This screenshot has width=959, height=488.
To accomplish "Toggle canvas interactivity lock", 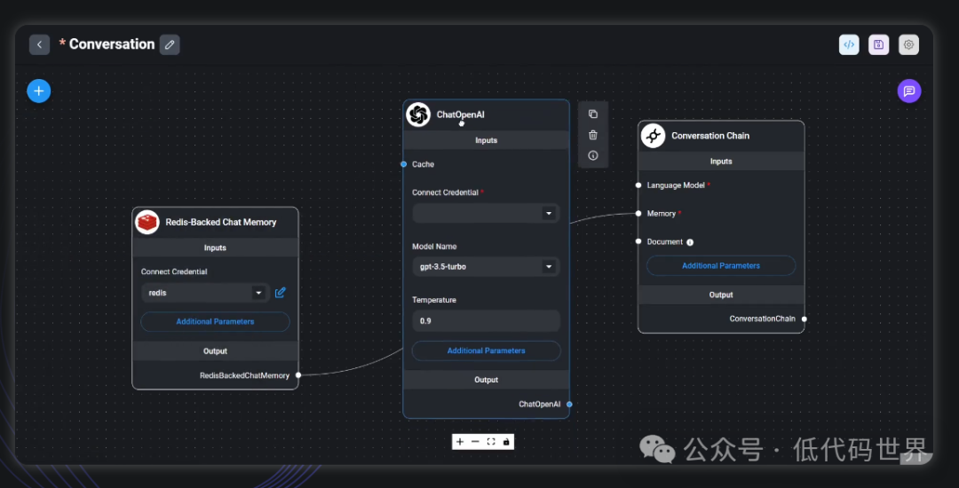I will pyautogui.click(x=506, y=442).
